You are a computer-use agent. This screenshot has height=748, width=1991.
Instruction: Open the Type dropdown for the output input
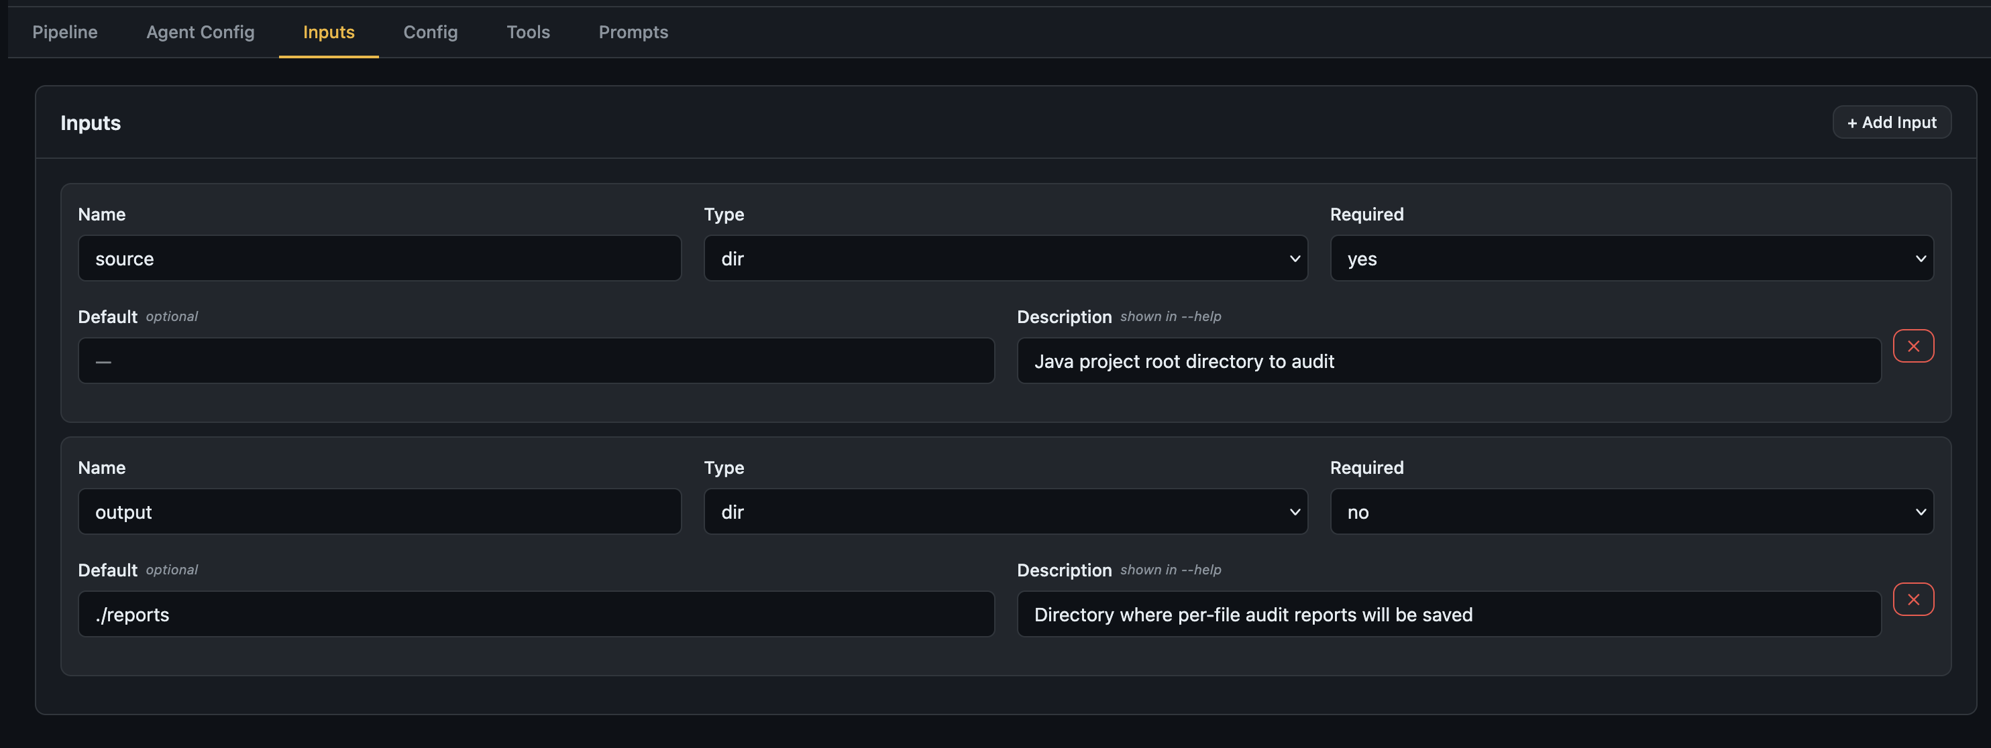1004,511
